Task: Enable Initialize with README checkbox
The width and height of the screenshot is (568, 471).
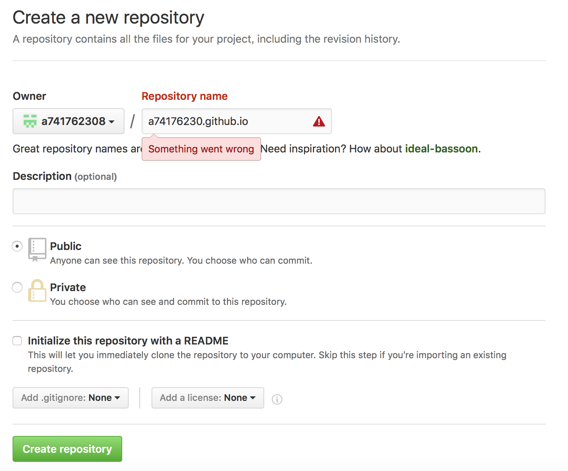Action: 17,341
